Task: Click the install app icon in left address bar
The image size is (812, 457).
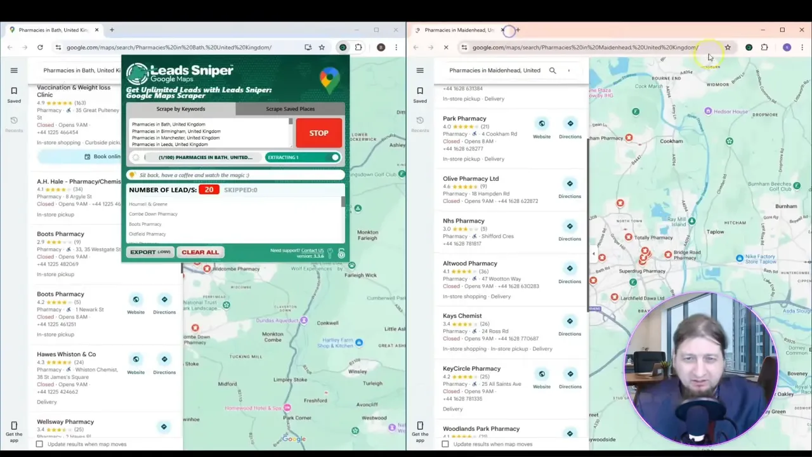Action: [308, 47]
